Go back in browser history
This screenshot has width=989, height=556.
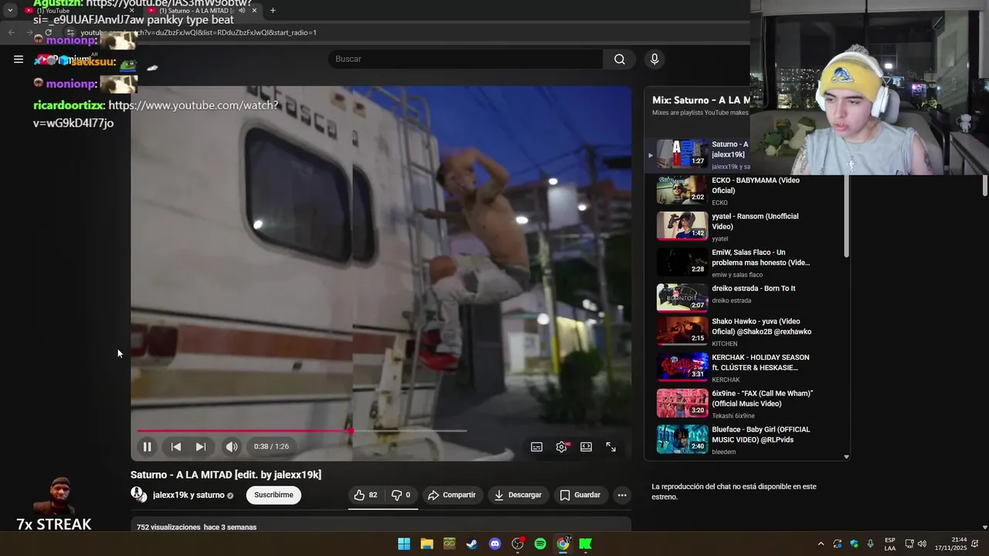tap(11, 32)
